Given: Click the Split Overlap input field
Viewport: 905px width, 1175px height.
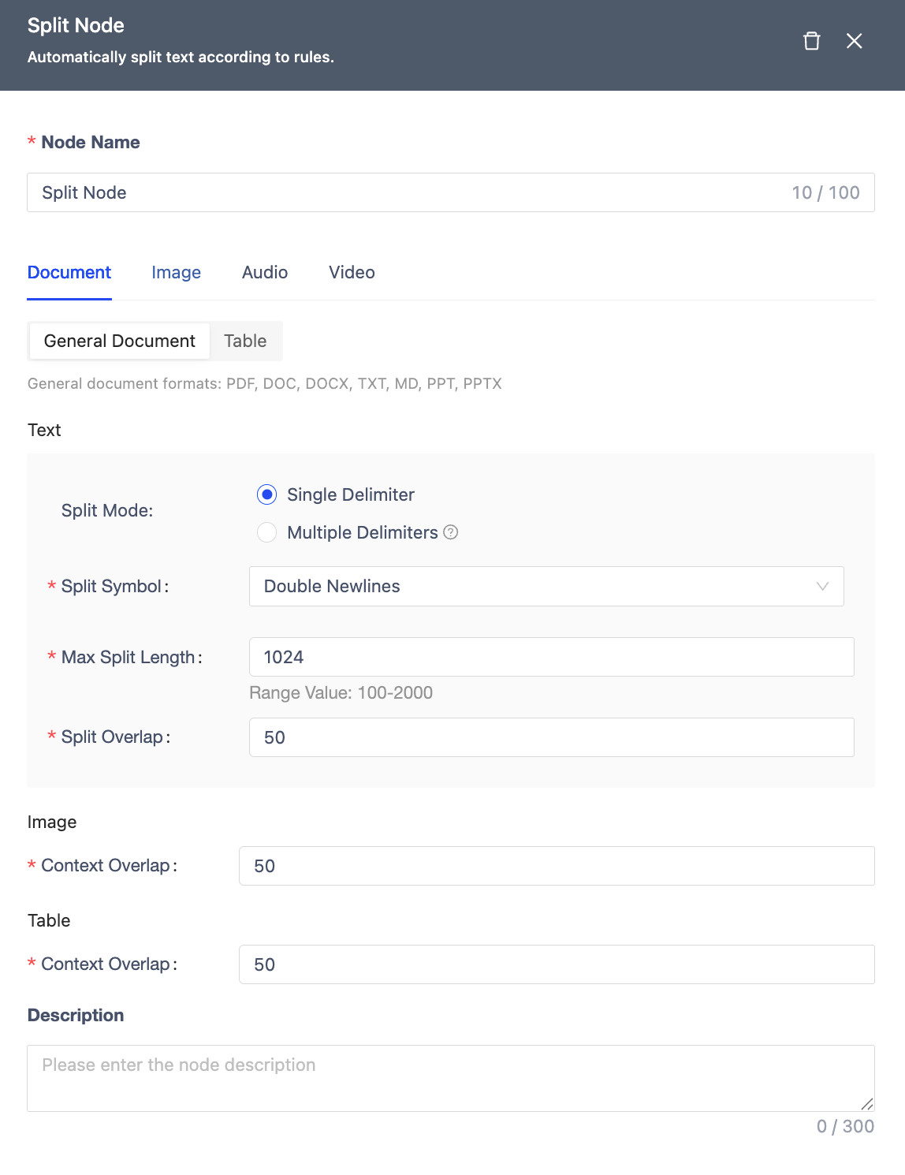Looking at the screenshot, I should click(551, 737).
